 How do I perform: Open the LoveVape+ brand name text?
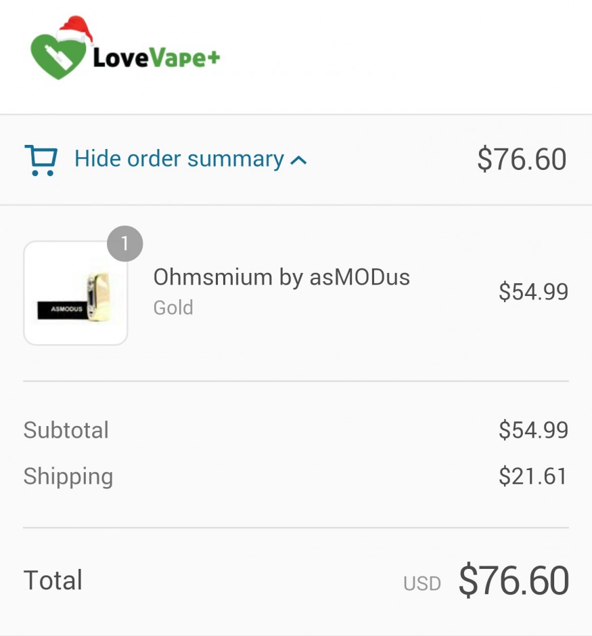point(156,58)
